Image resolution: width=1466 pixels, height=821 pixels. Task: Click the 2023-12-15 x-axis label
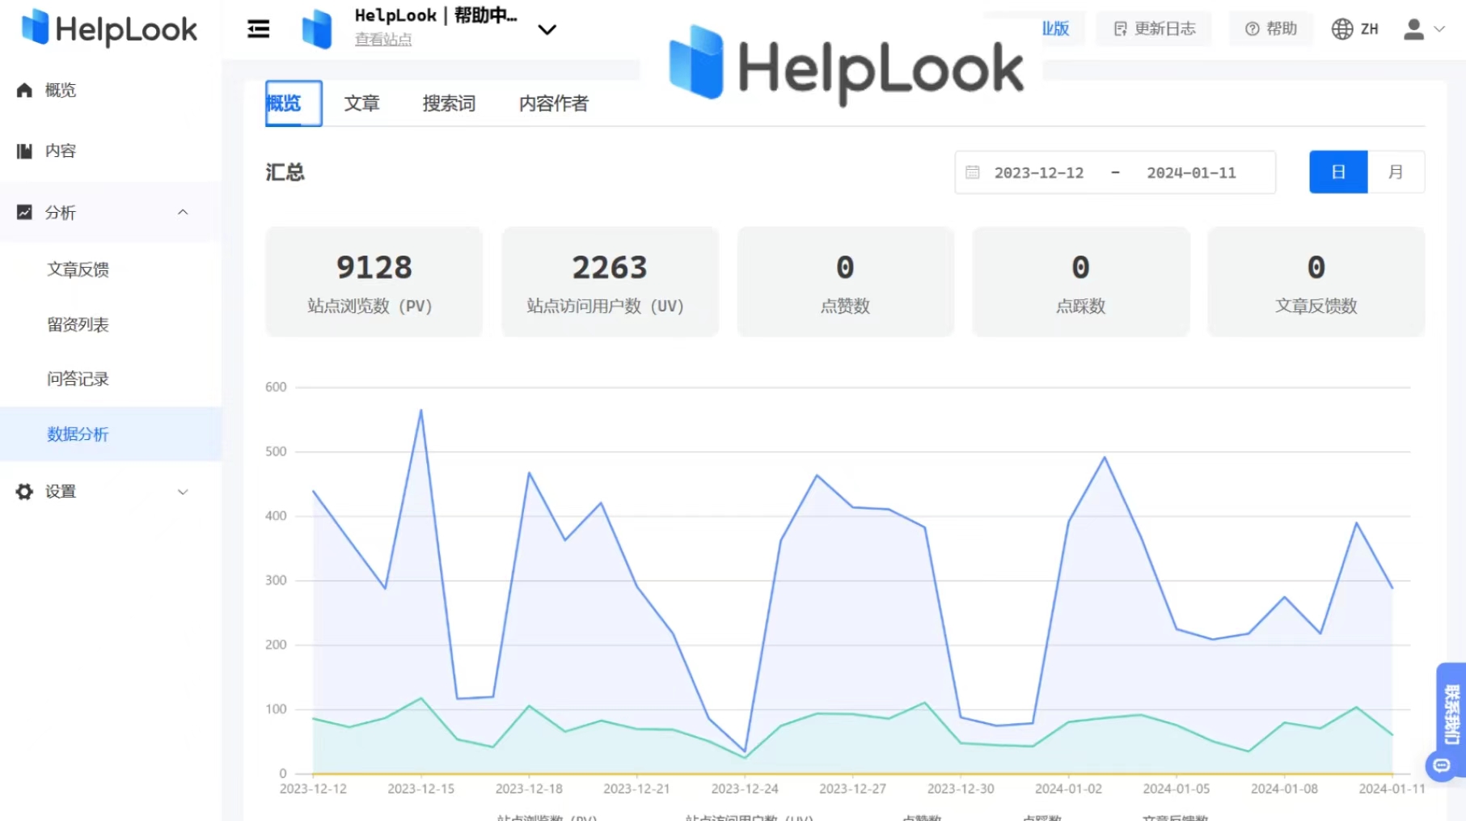pos(420,789)
